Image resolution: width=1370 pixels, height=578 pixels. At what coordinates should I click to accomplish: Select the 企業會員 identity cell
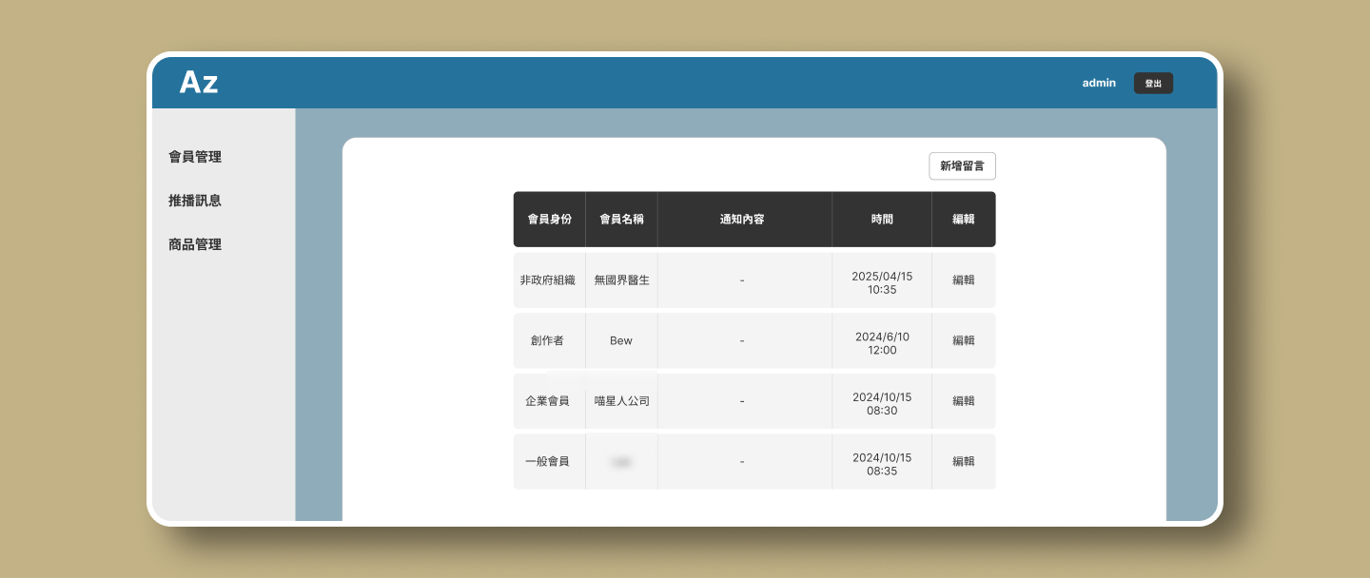click(548, 401)
